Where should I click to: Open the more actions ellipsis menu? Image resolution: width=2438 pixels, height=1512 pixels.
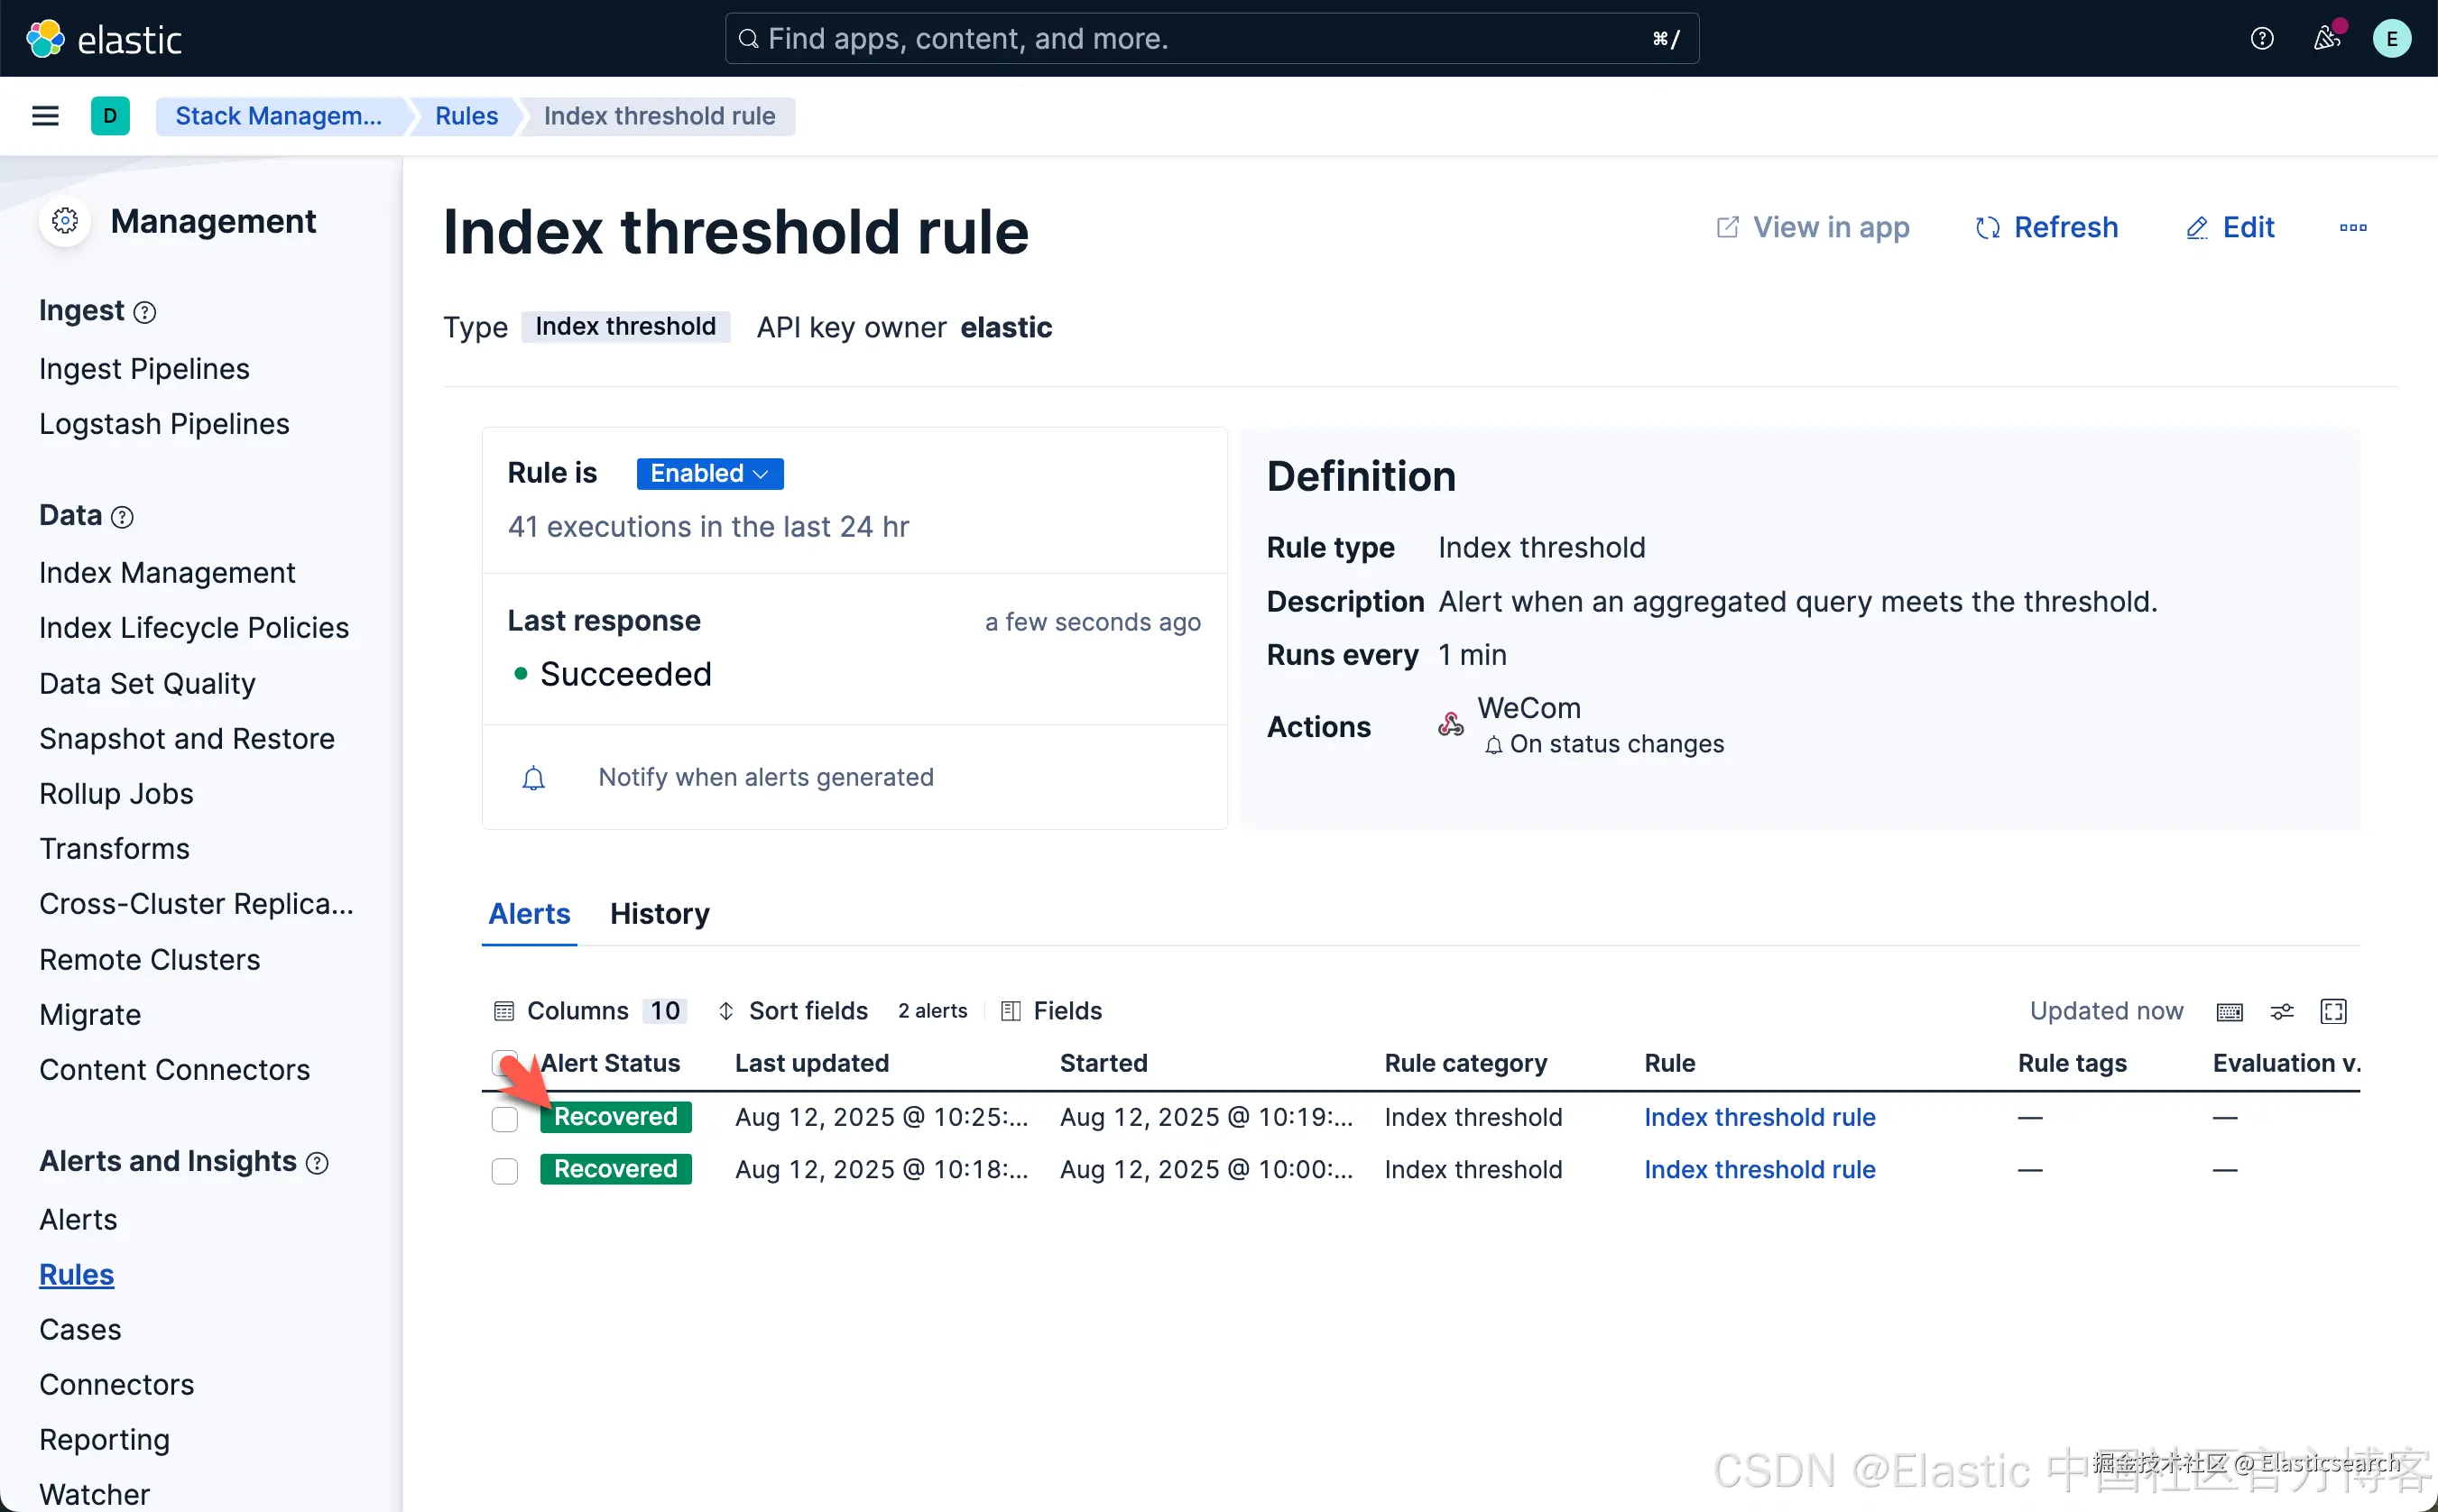[2352, 228]
